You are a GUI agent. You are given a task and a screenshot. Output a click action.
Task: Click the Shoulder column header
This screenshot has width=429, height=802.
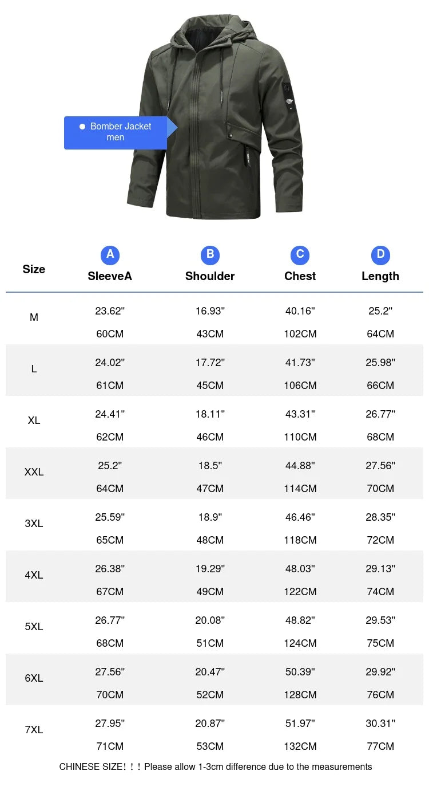pos(210,276)
